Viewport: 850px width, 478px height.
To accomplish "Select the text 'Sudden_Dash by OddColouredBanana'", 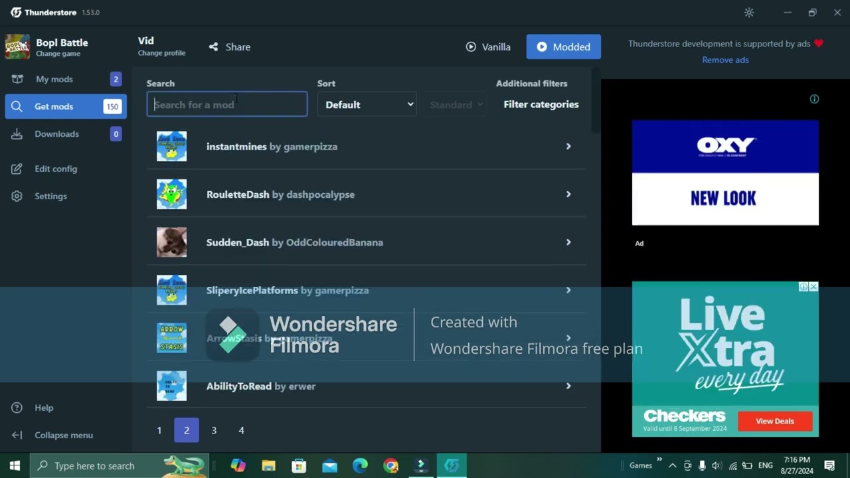I will coord(295,242).
